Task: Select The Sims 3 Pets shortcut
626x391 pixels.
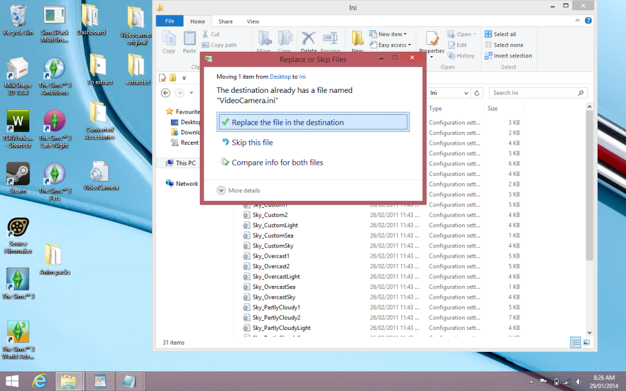Action: point(54,181)
